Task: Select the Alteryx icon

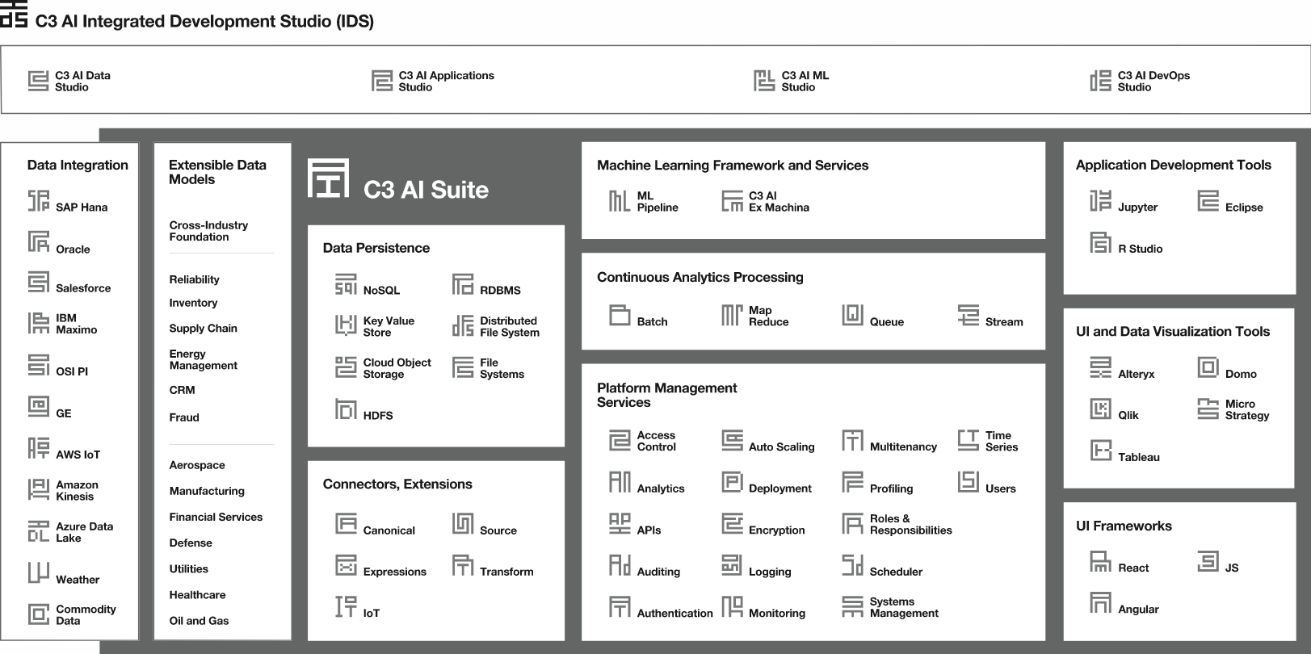Action: click(1100, 367)
